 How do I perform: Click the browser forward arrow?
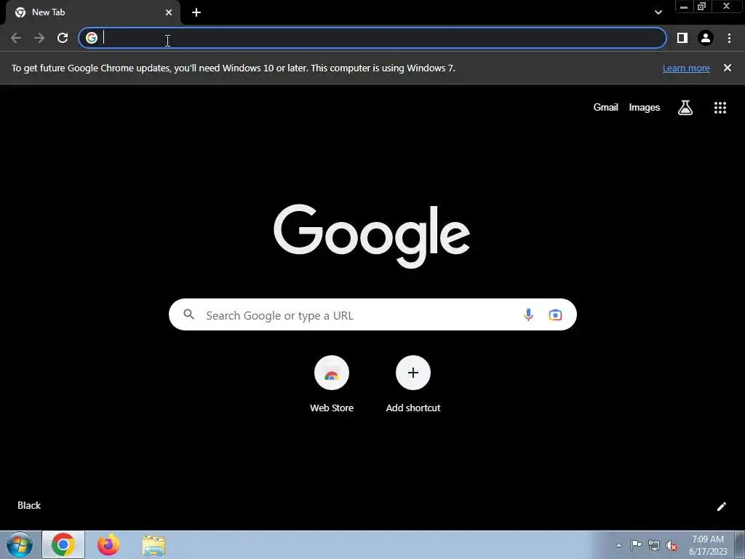(39, 38)
